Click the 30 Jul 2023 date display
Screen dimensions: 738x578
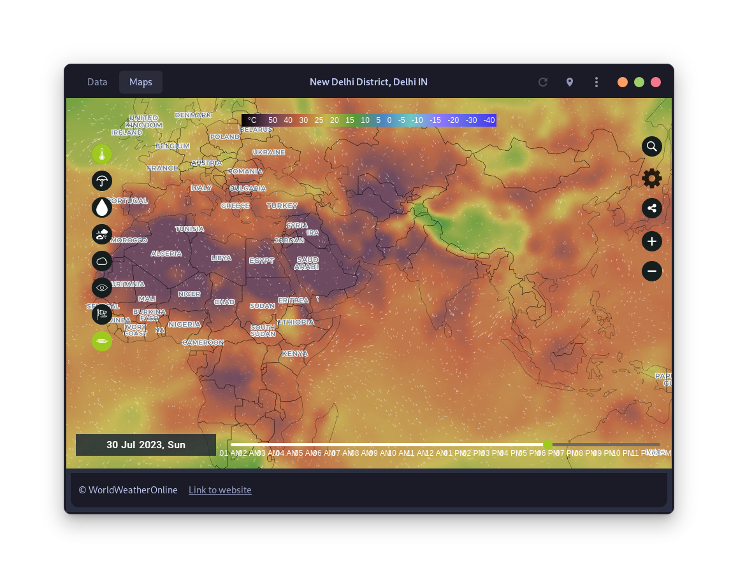145,445
